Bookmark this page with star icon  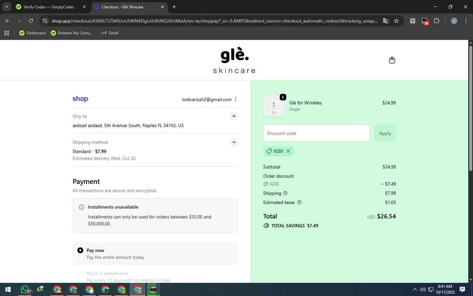[396, 21]
